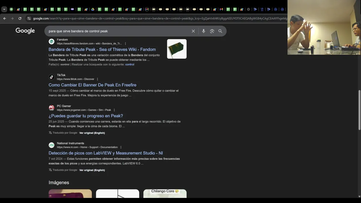Submit search with the magnifier icon
Image resolution: width=361 pixels, height=203 pixels.
point(220,31)
